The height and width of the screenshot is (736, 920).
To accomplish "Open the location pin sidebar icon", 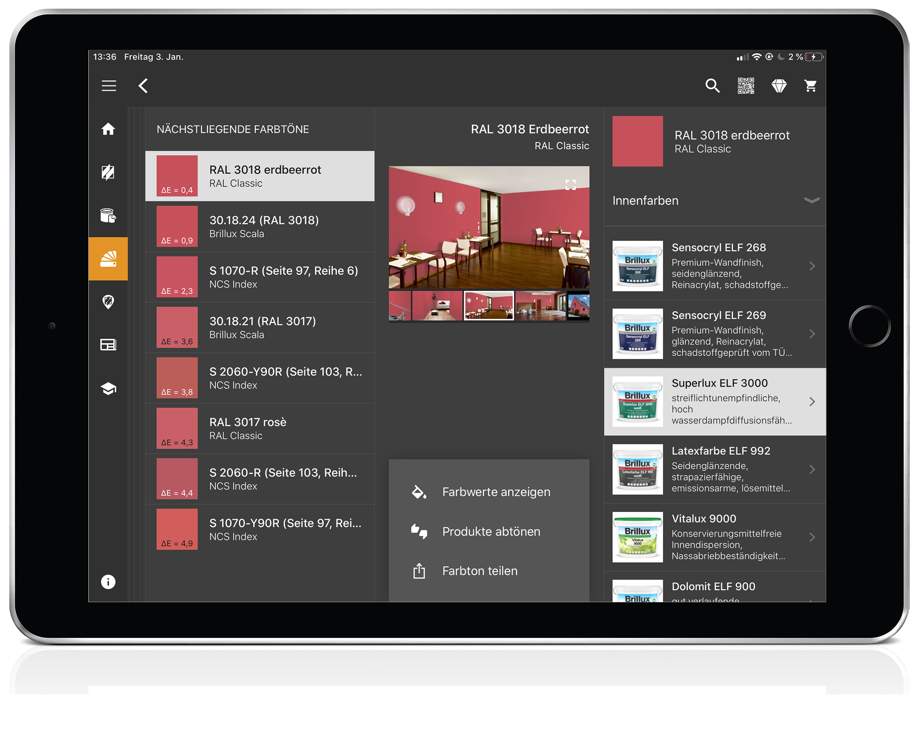I will point(108,302).
